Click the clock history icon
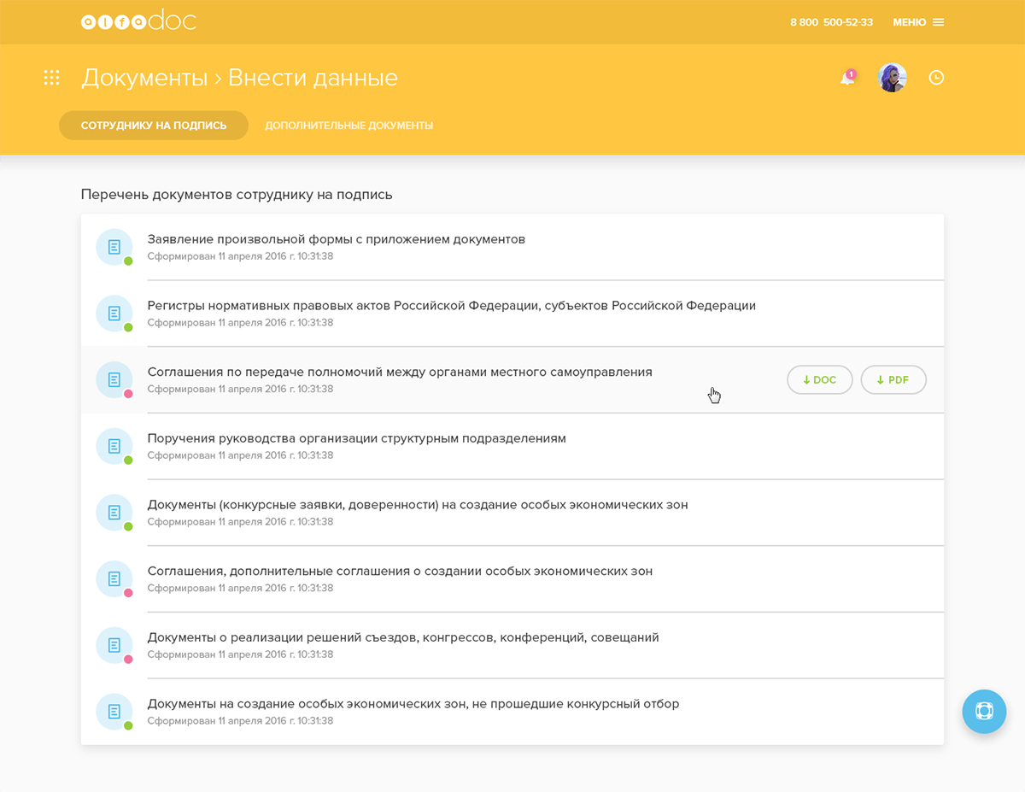 click(936, 78)
